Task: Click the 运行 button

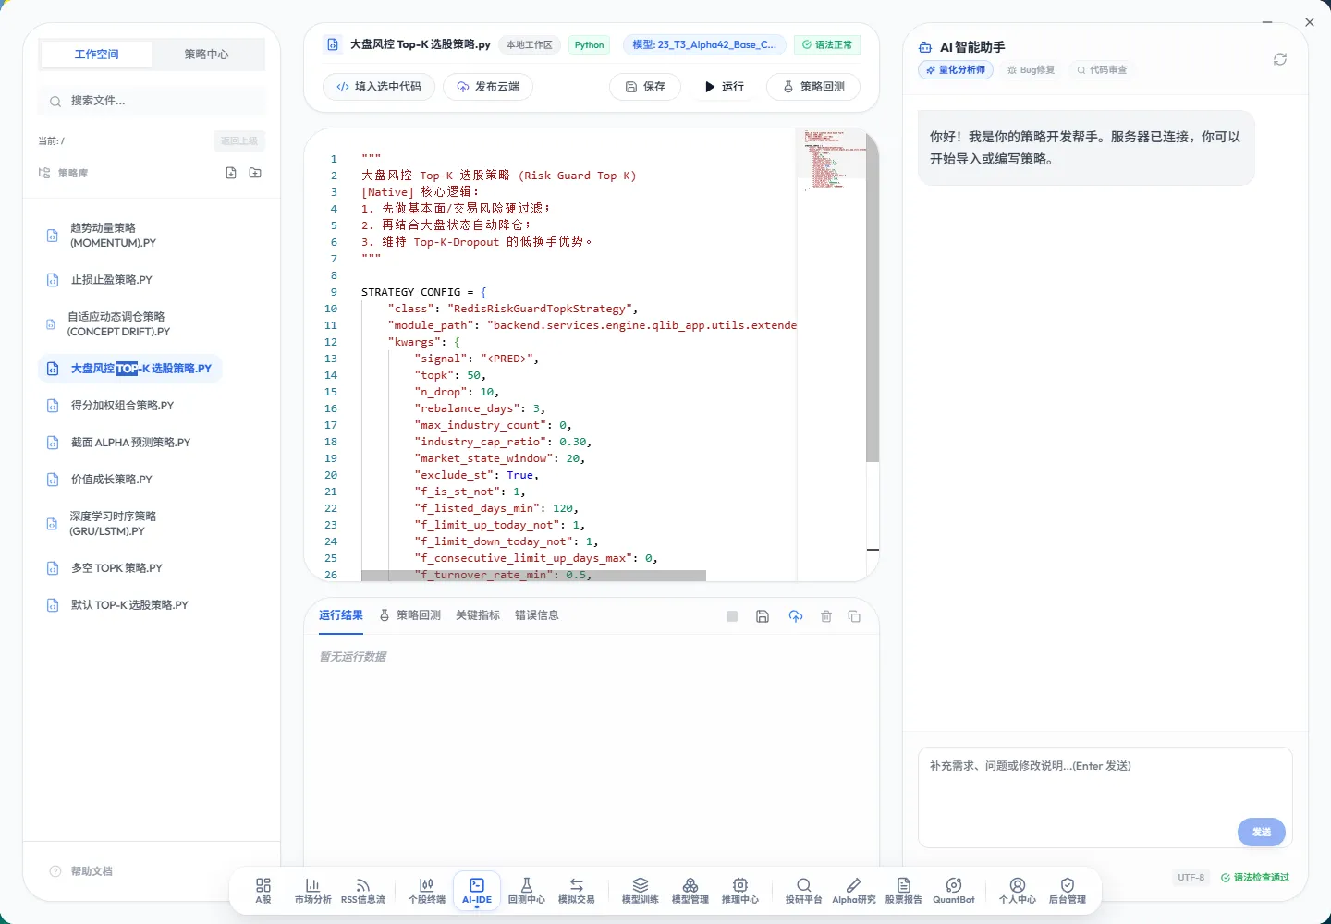Action: tap(724, 87)
